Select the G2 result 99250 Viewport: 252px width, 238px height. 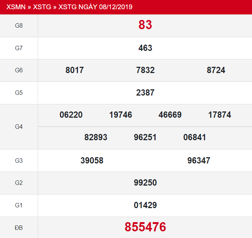click(145, 183)
